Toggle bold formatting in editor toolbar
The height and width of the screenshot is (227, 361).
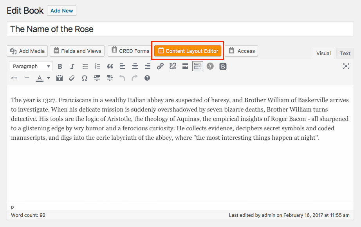click(60, 67)
